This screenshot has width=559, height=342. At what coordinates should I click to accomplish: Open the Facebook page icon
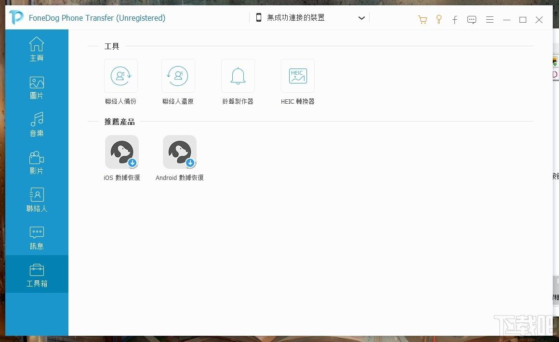tap(455, 20)
